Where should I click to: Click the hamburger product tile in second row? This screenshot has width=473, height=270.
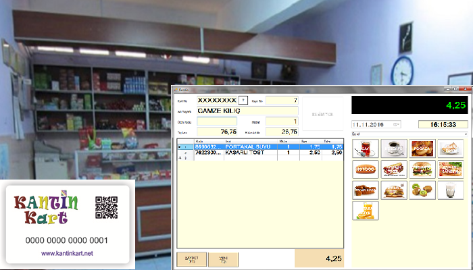422,169
